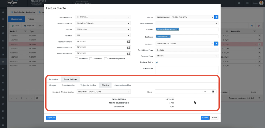Screen dimensions: 265x128
Task: Click the SAE logo in the header
Action: [x=12, y=3]
